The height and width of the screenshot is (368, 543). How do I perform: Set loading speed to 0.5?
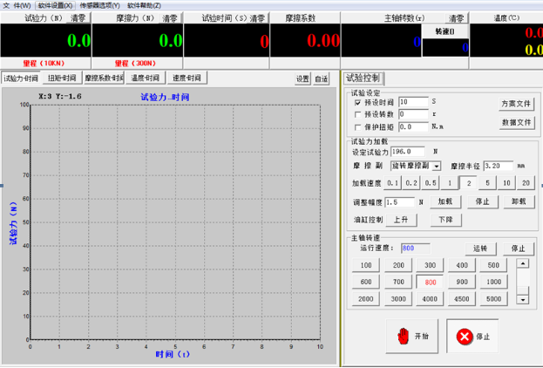pos(430,183)
